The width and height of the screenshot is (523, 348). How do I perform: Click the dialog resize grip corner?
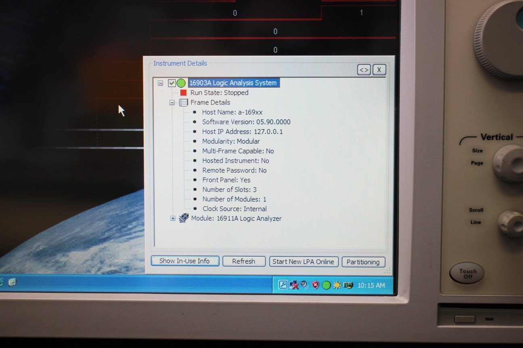[387, 271]
